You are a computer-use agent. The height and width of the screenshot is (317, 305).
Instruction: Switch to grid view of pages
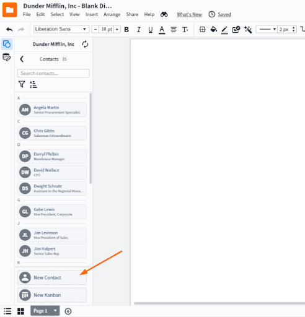(20, 311)
